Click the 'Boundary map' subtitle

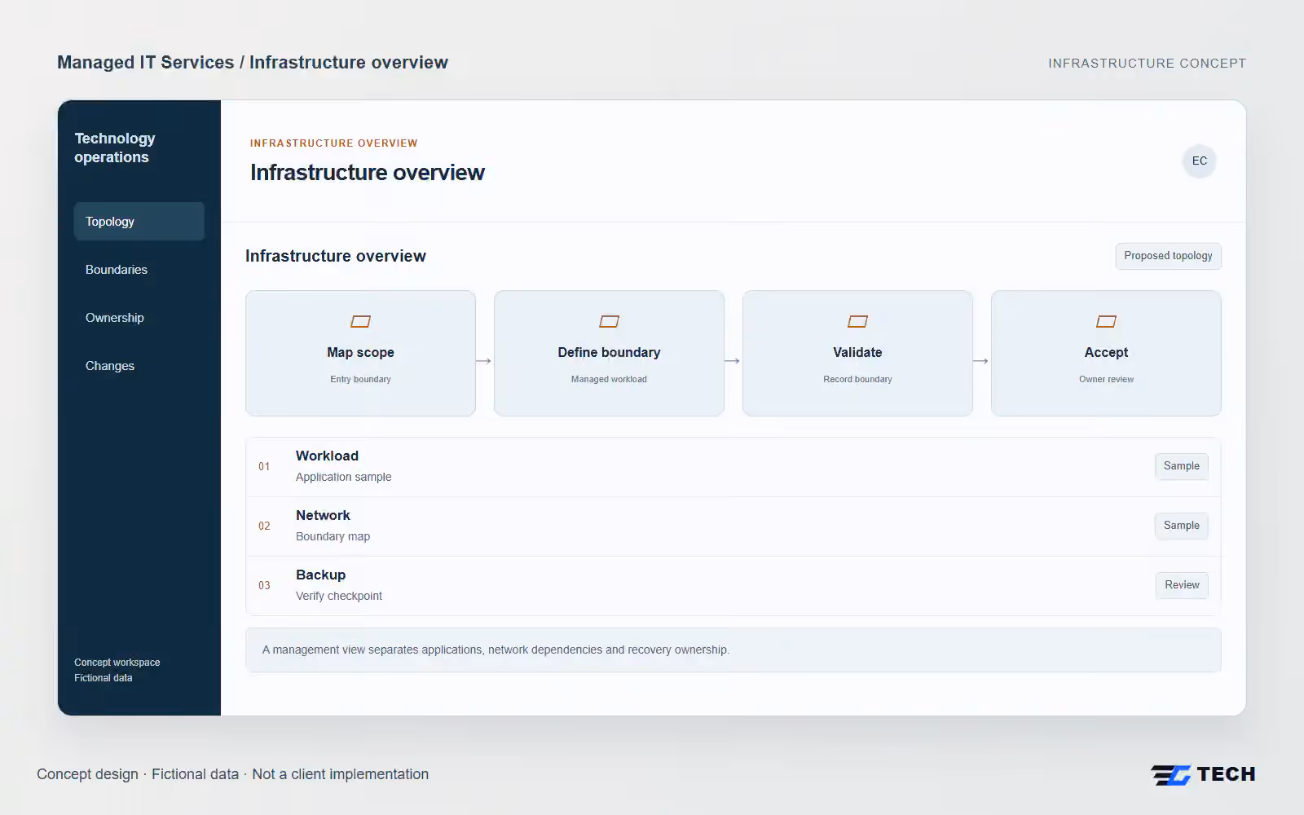(333, 536)
